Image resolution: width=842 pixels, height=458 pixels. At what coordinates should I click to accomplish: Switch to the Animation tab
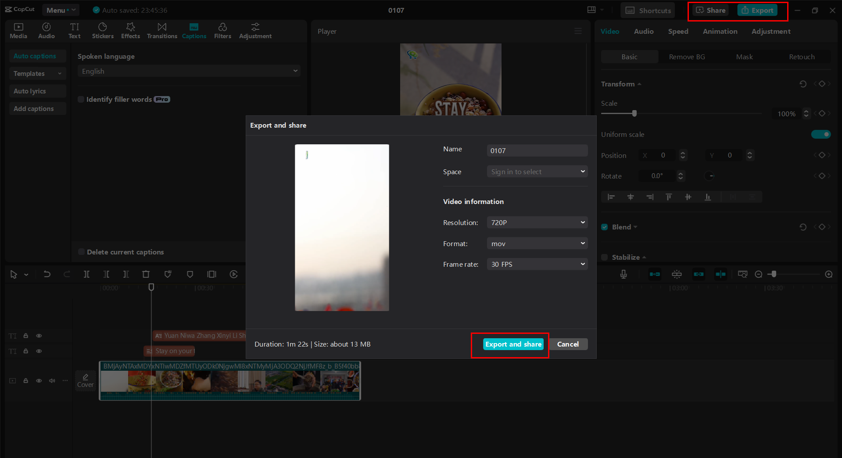720,31
